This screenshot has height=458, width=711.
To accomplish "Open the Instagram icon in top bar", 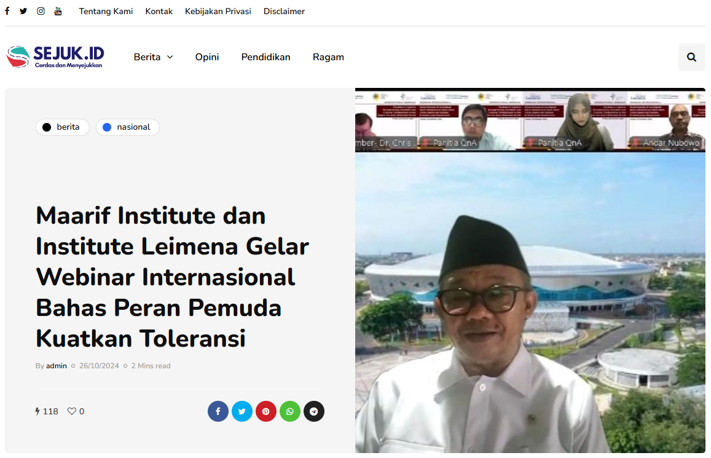I will (x=41, y=11).
